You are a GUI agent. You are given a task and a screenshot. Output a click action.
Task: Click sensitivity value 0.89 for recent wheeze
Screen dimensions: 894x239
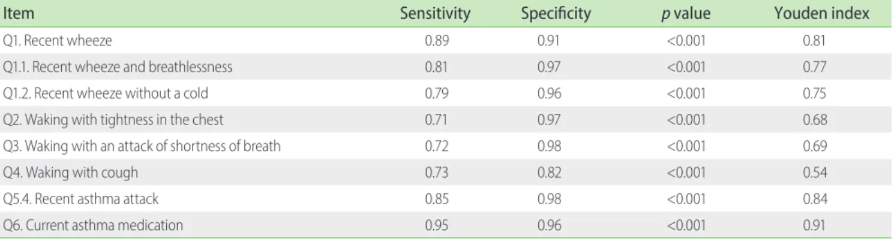point(435,41)
